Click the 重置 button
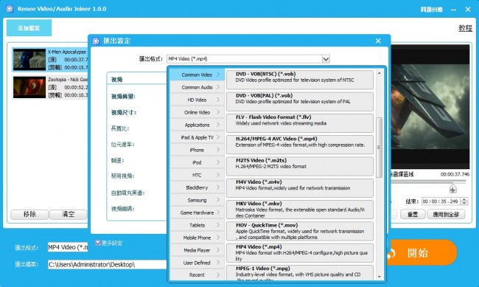The height and width of the screenshot is (287, 479). click(413, 214)
